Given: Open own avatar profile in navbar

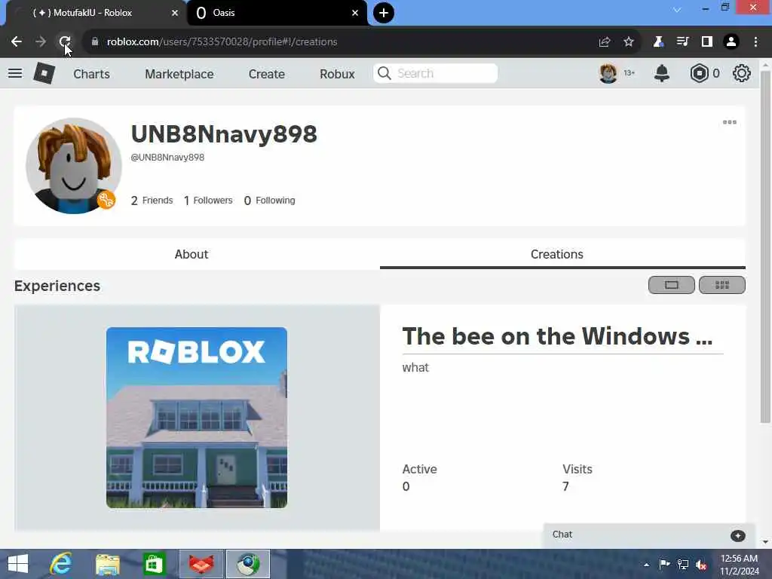Looking at the screenshot, I should click(x=608, y=73).
